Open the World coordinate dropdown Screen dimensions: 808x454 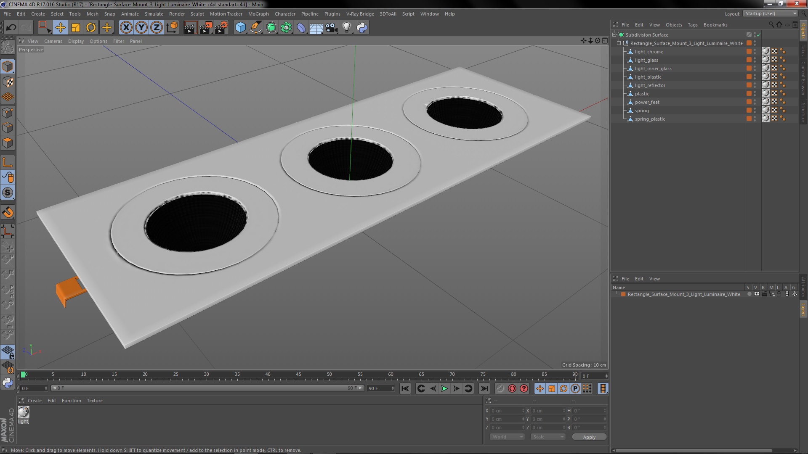(x=507, y=437)
